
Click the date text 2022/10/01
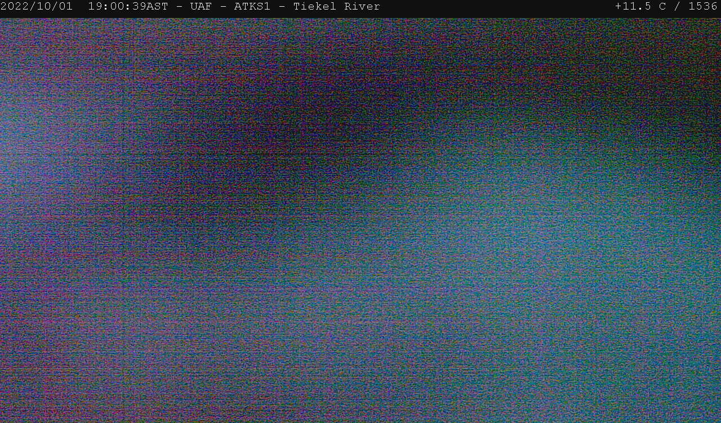pos(37,7)
